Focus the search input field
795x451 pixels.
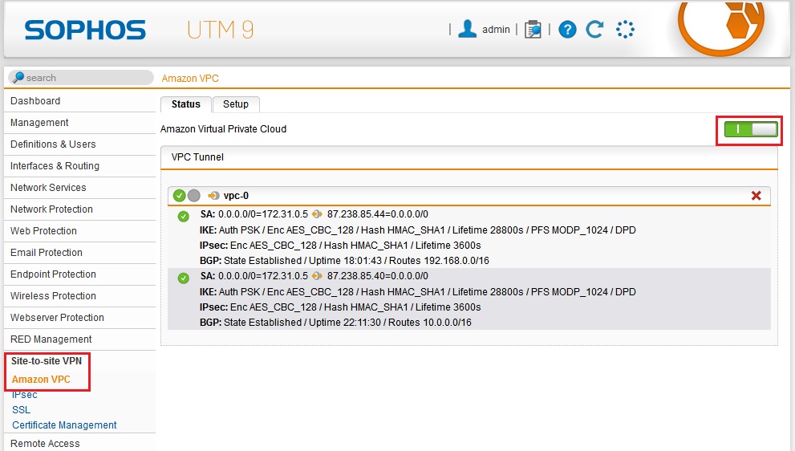(80, 77)
